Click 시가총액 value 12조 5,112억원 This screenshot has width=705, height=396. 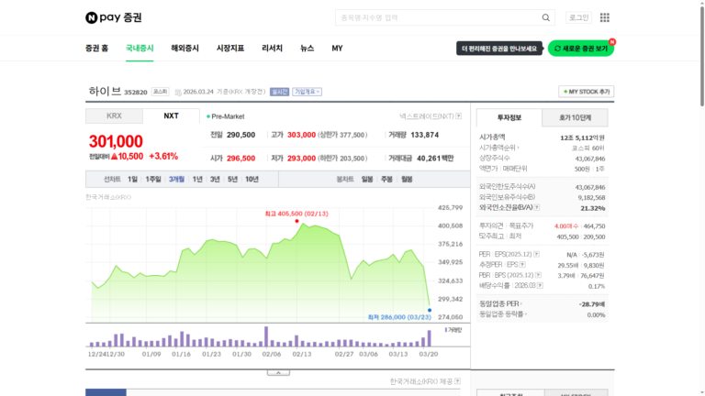click(582, 137)
